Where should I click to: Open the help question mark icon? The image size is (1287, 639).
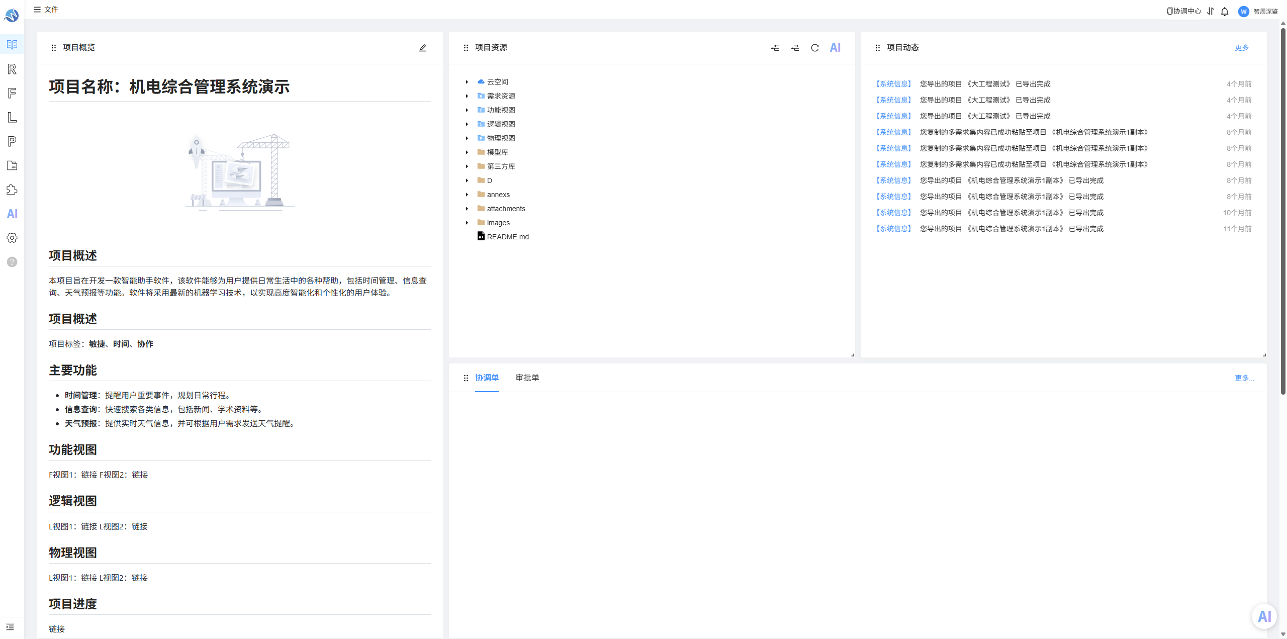click(x=12, y=262)
